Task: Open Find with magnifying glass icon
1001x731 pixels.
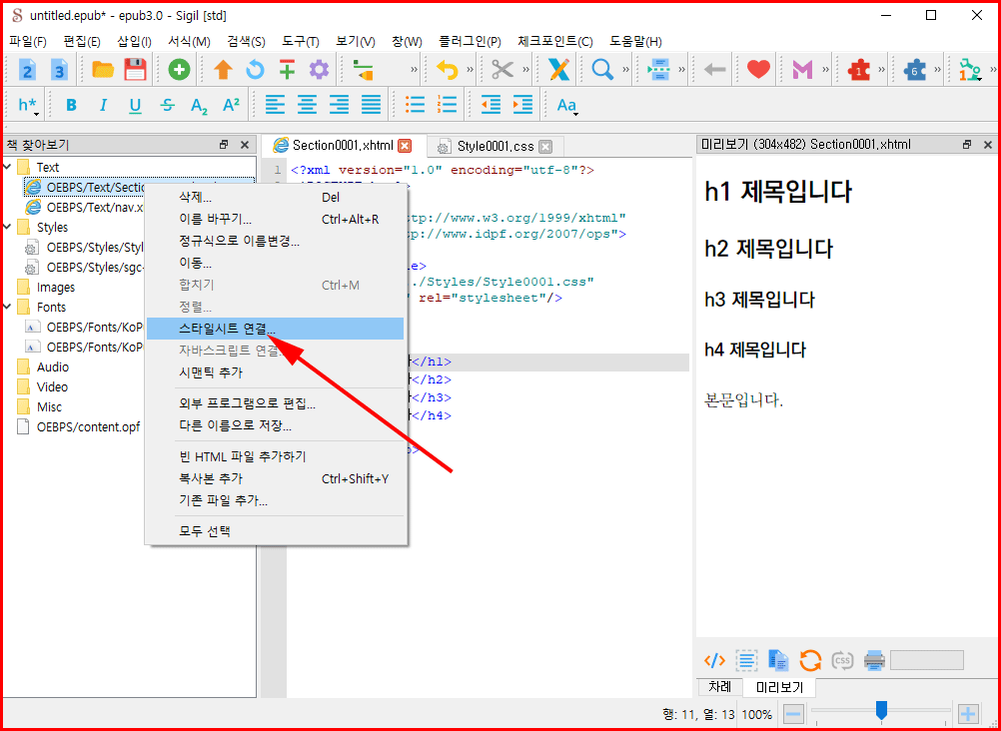Action: [602, 69]
